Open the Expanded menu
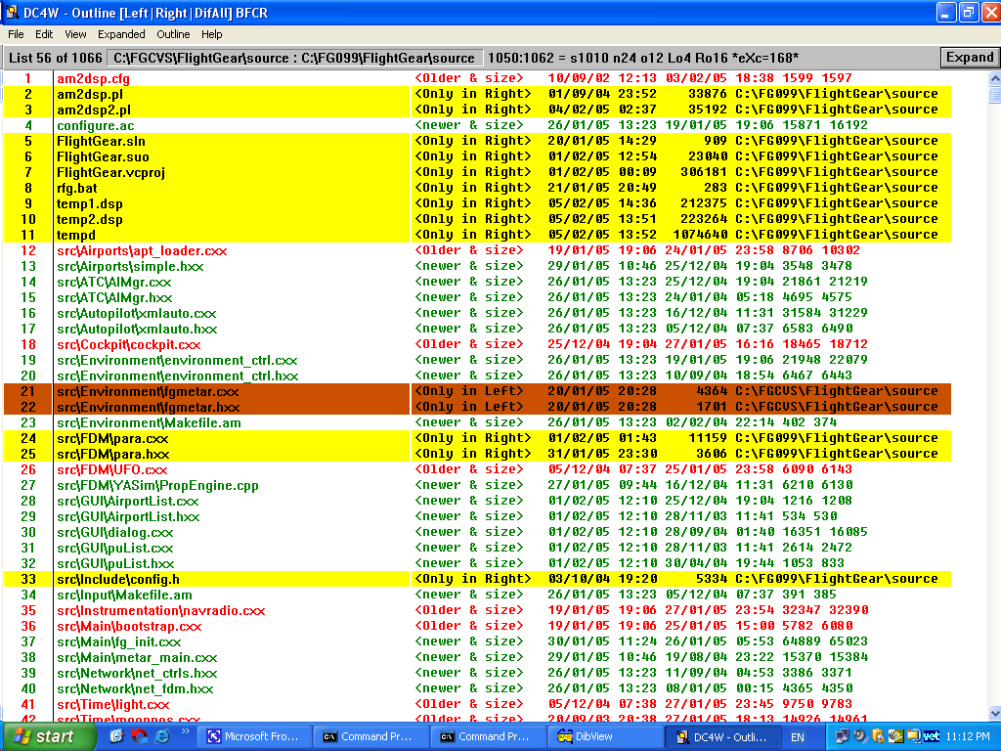The image size is (1001, 751). pyautogui.click(x=121, y=34)
